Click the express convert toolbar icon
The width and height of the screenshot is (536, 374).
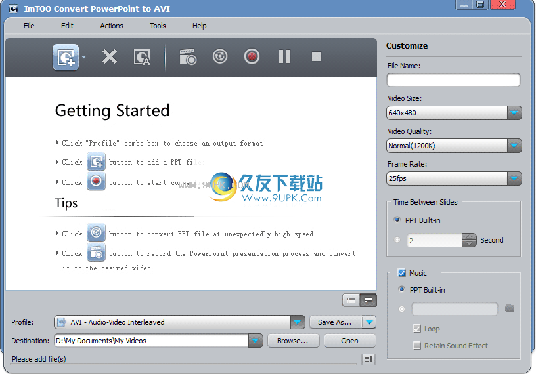coord(220,56)
